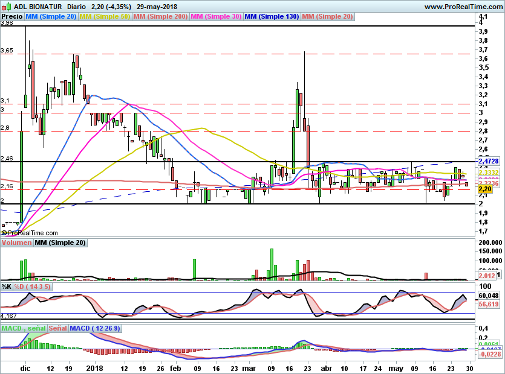This screenshot has height=374, width=505.
Task: Click the 200.000 volume scale label
Action: pos(490,242)
